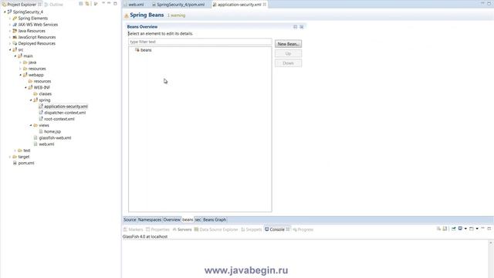Image resolution: width=494 pixels, height=278 pixels.
Task: Select home.jsp file
Action: point(52,132)
